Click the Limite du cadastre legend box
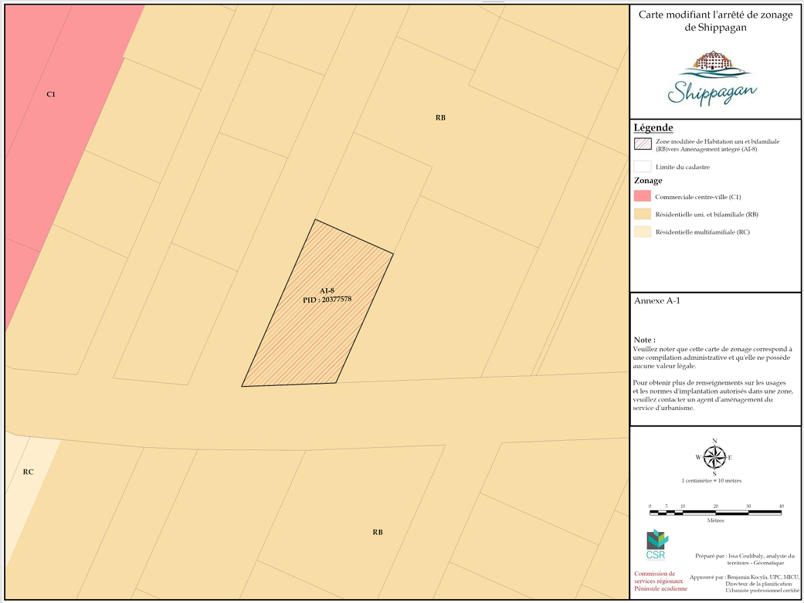This screenshot has height=603, width=804. coord(643,167)
